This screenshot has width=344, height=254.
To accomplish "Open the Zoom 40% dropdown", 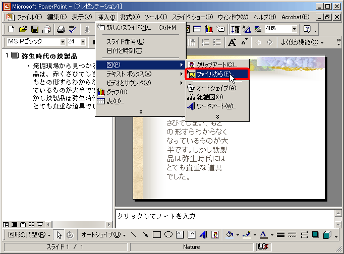I will (294, 29).
